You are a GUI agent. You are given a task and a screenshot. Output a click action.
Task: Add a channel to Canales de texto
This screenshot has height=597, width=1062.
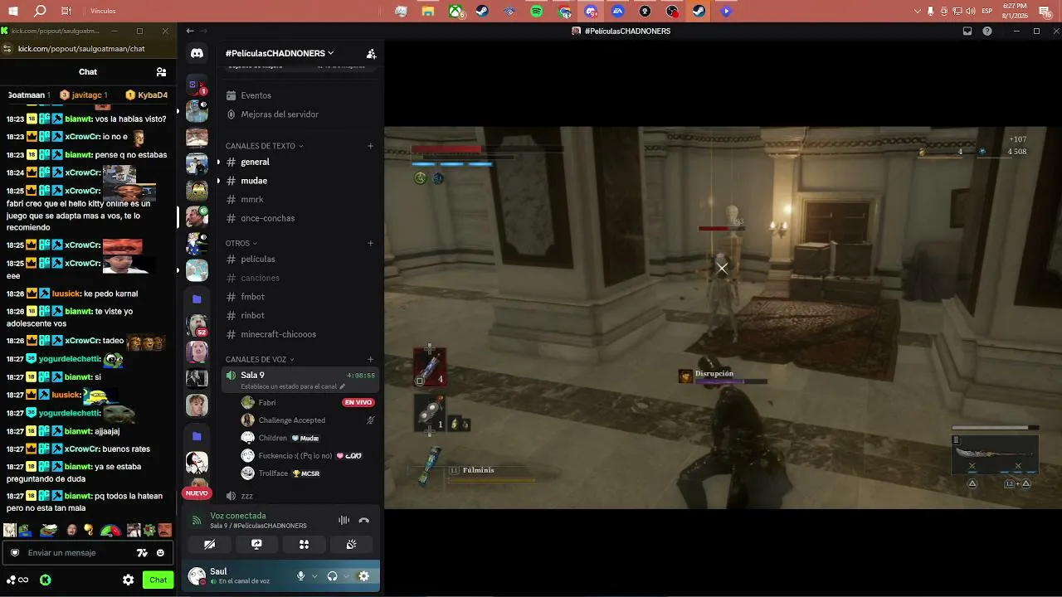[x=370, y=146]
